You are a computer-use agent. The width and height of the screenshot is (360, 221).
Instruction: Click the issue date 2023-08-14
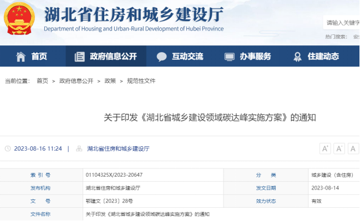[325, 188]
